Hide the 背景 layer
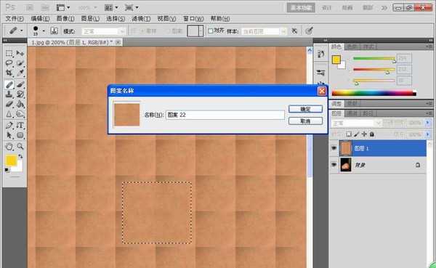Viewport: 436px width, 268px height. tap(334, 165)
